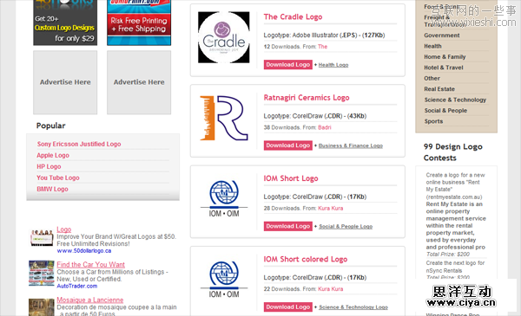Open www.50dollarlogo.ca ad URL
Viewport: 521px width, 316px height.
click(x=84, y=251)
